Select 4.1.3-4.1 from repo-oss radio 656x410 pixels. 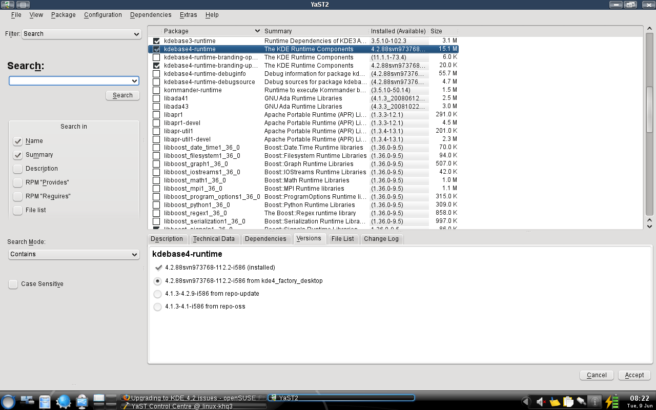click(x=158, y=307)
